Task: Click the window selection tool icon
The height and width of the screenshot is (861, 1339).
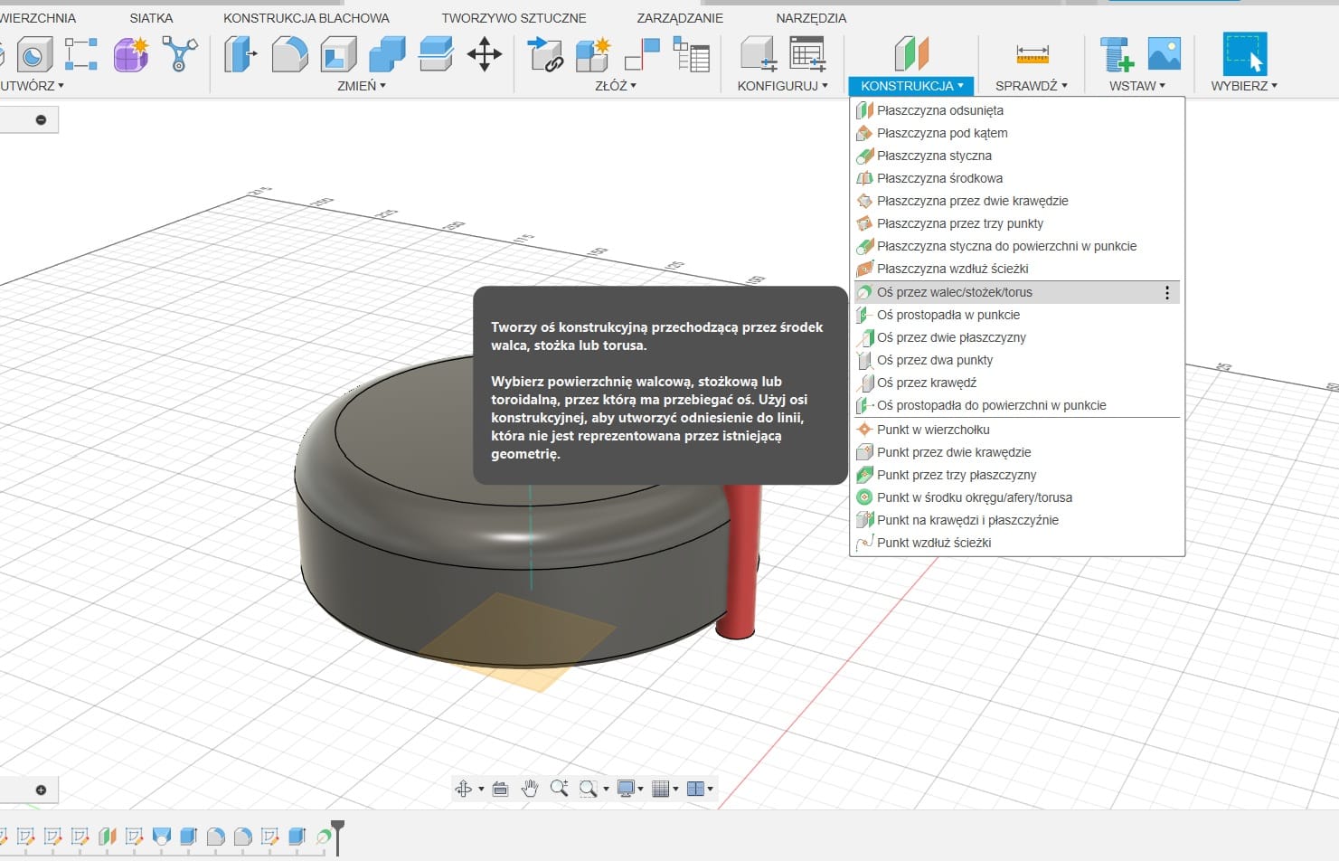Action: pos(1244,54)
